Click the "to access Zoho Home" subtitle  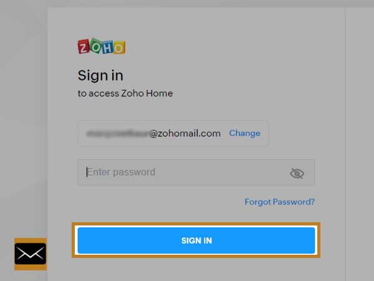coord(125,93)
